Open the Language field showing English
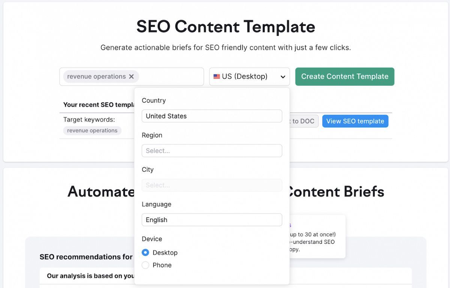This screenshot has width=450, height=288. click(x=212, y=220)
